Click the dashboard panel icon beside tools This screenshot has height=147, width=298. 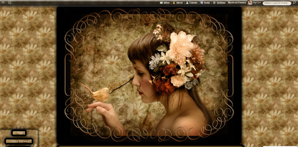tap(10, 2)
